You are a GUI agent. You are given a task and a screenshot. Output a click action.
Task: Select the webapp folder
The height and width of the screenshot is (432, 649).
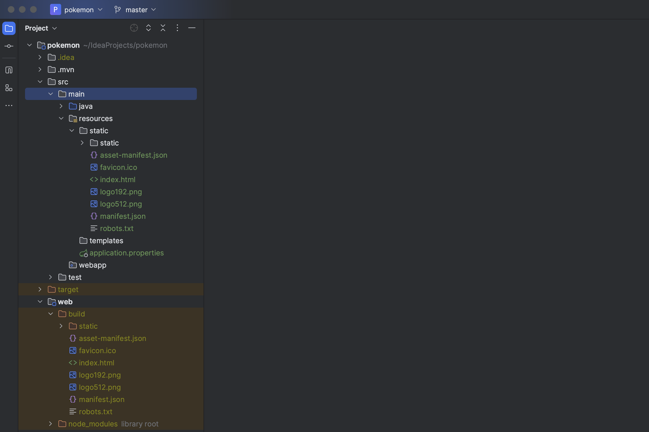pyautogui.click(x=92, y=265)
